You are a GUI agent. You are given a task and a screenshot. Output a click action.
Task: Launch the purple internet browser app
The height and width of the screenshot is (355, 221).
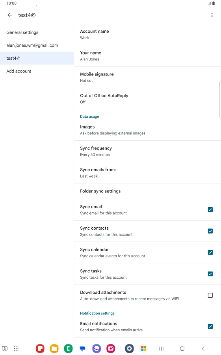point(97,348)
